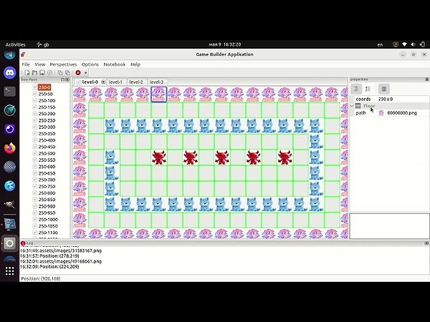
Task: Switch to the level-3 tab
Action: point(156,82)
